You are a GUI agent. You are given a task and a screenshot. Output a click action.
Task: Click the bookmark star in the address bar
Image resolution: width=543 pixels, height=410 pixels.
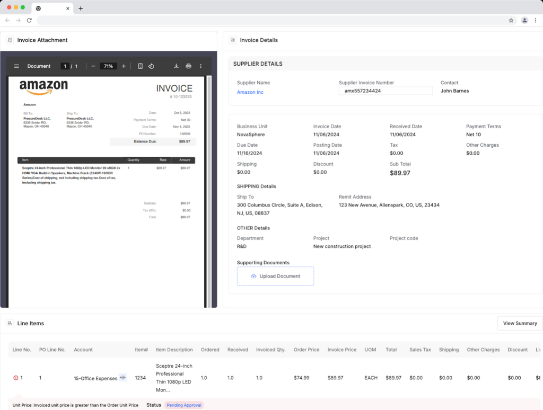(511, 20)
